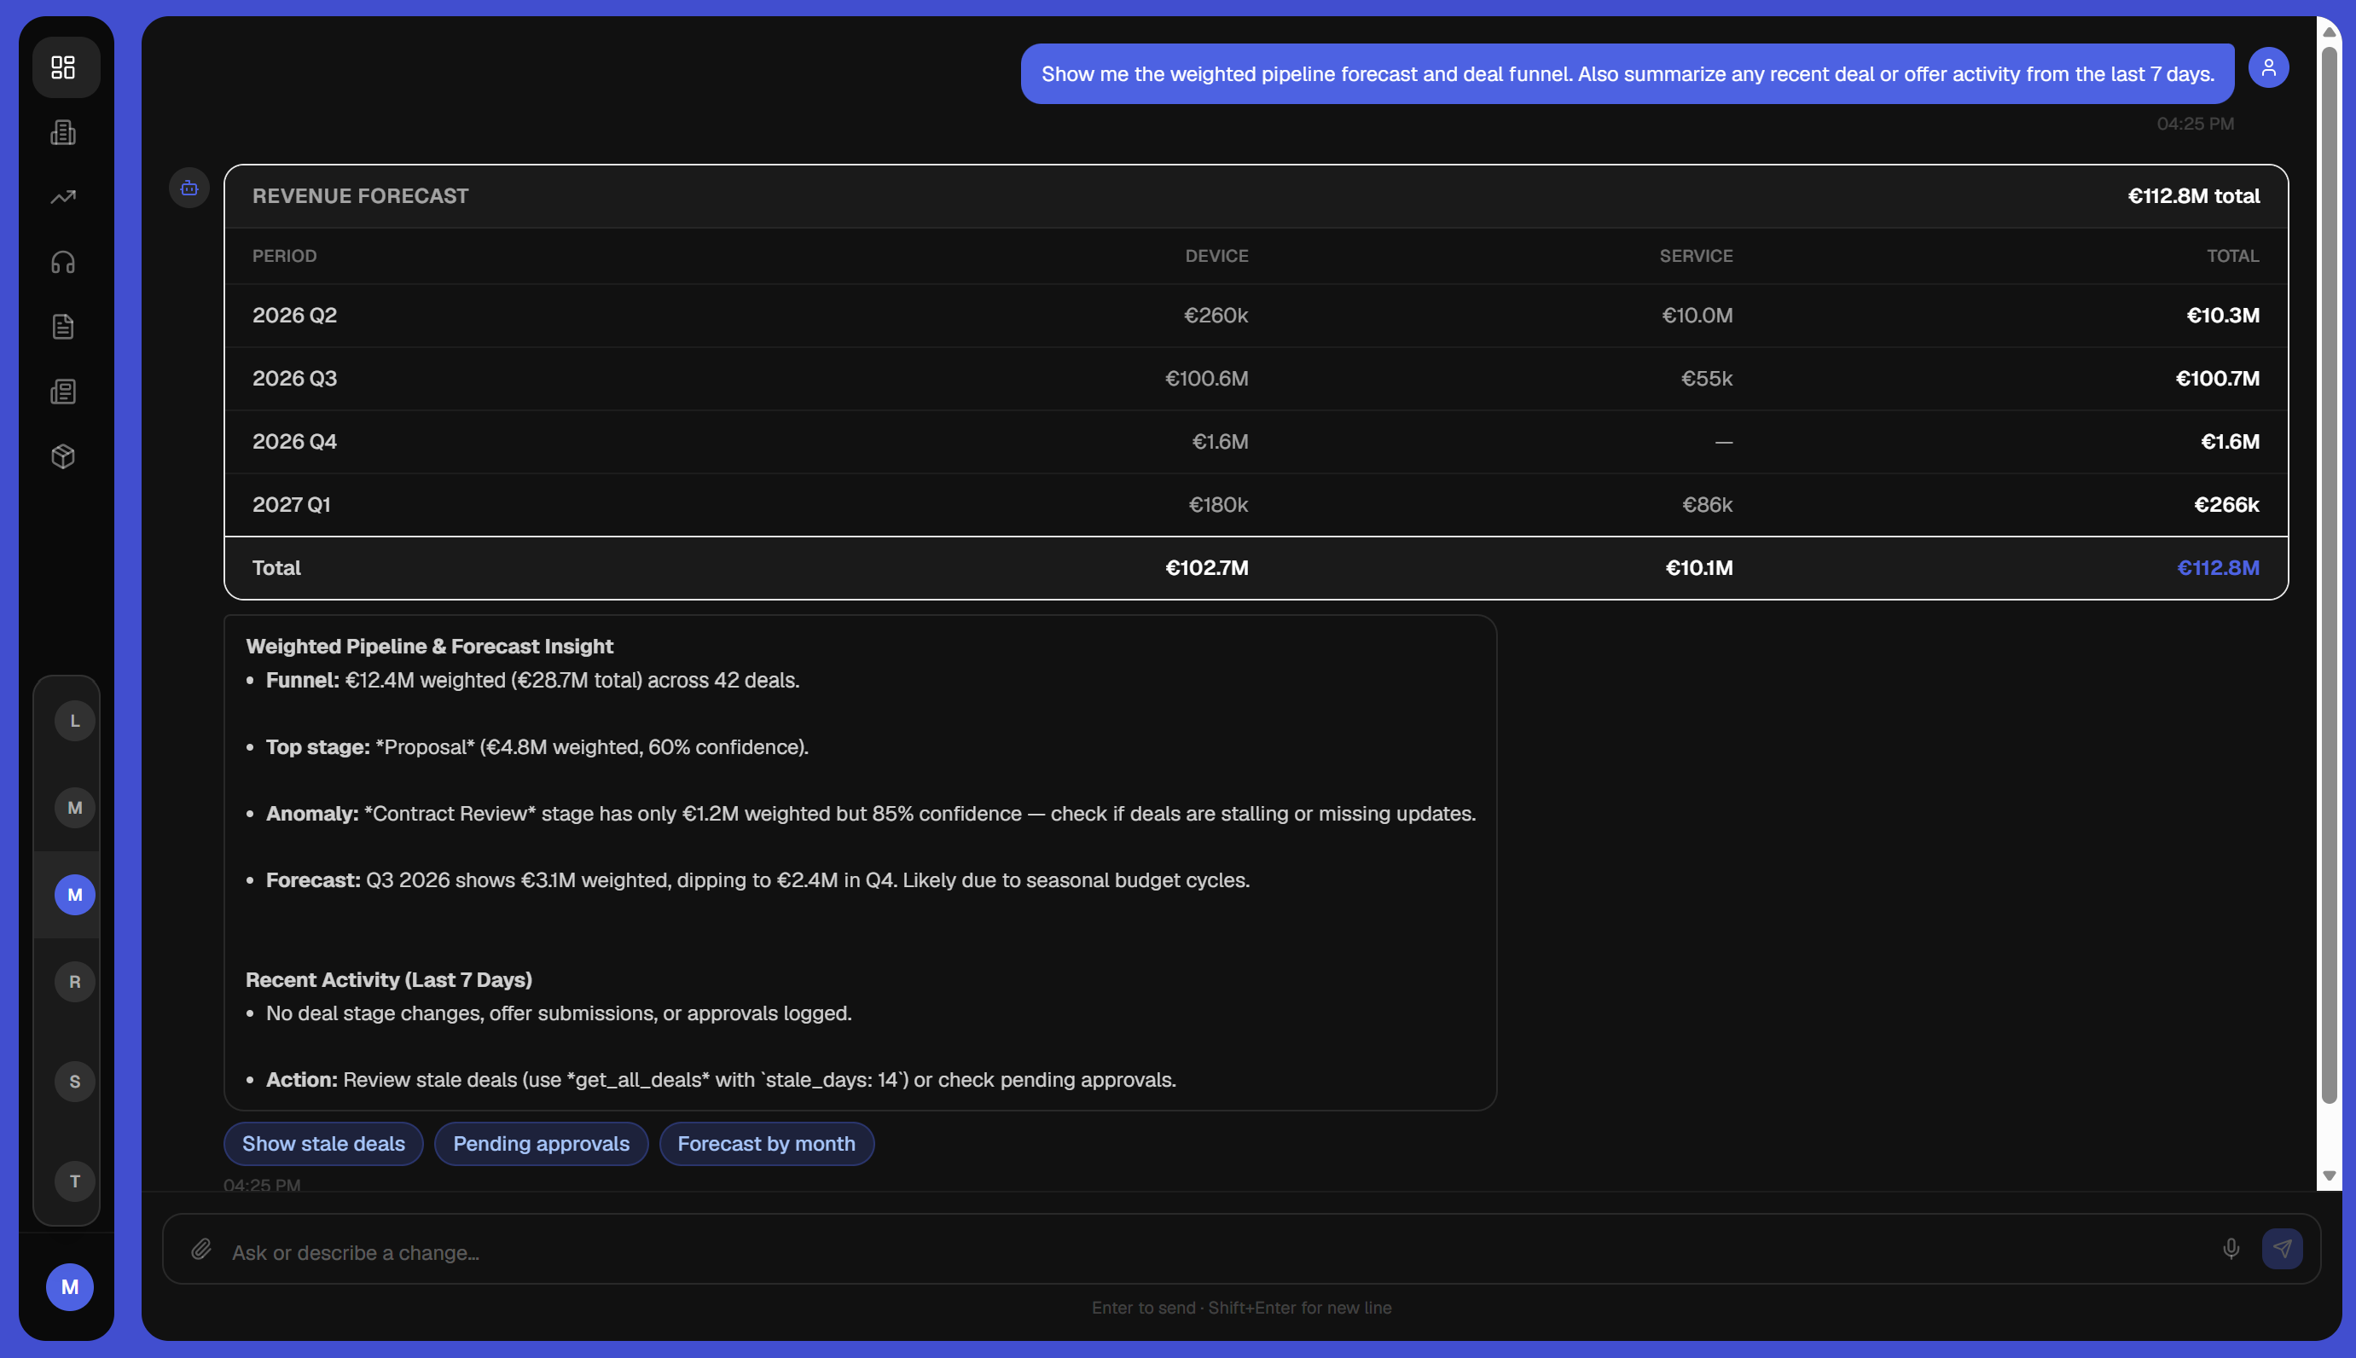Click the €100.7M total for 2026 Q3
2356x1358 pixels.
tap(2217, 379)
